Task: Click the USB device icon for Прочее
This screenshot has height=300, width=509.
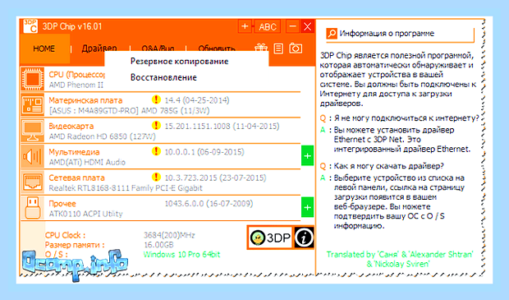Action: click(x=33, y=208)
